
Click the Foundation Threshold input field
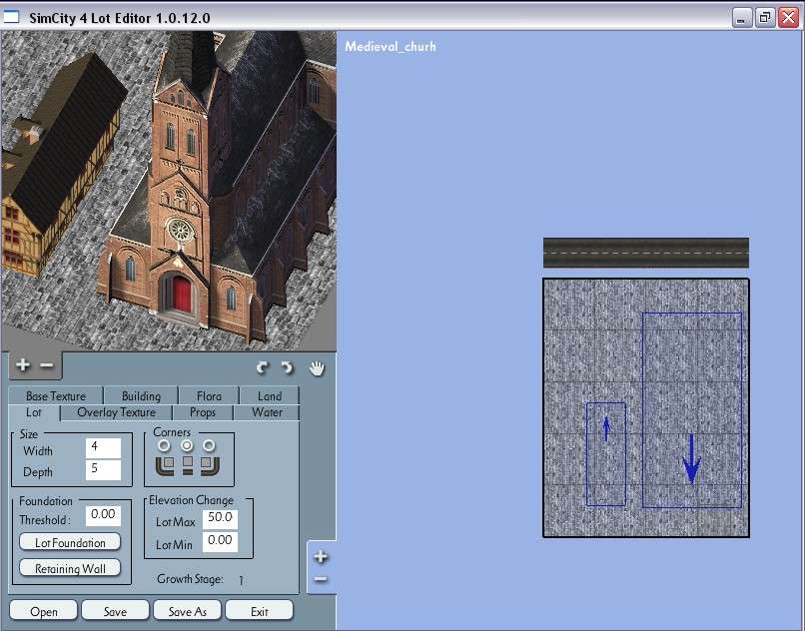click(103, 515)
